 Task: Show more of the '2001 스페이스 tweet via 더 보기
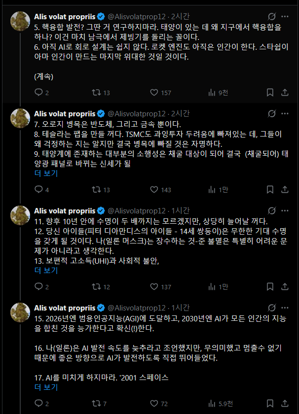[46, 387]
